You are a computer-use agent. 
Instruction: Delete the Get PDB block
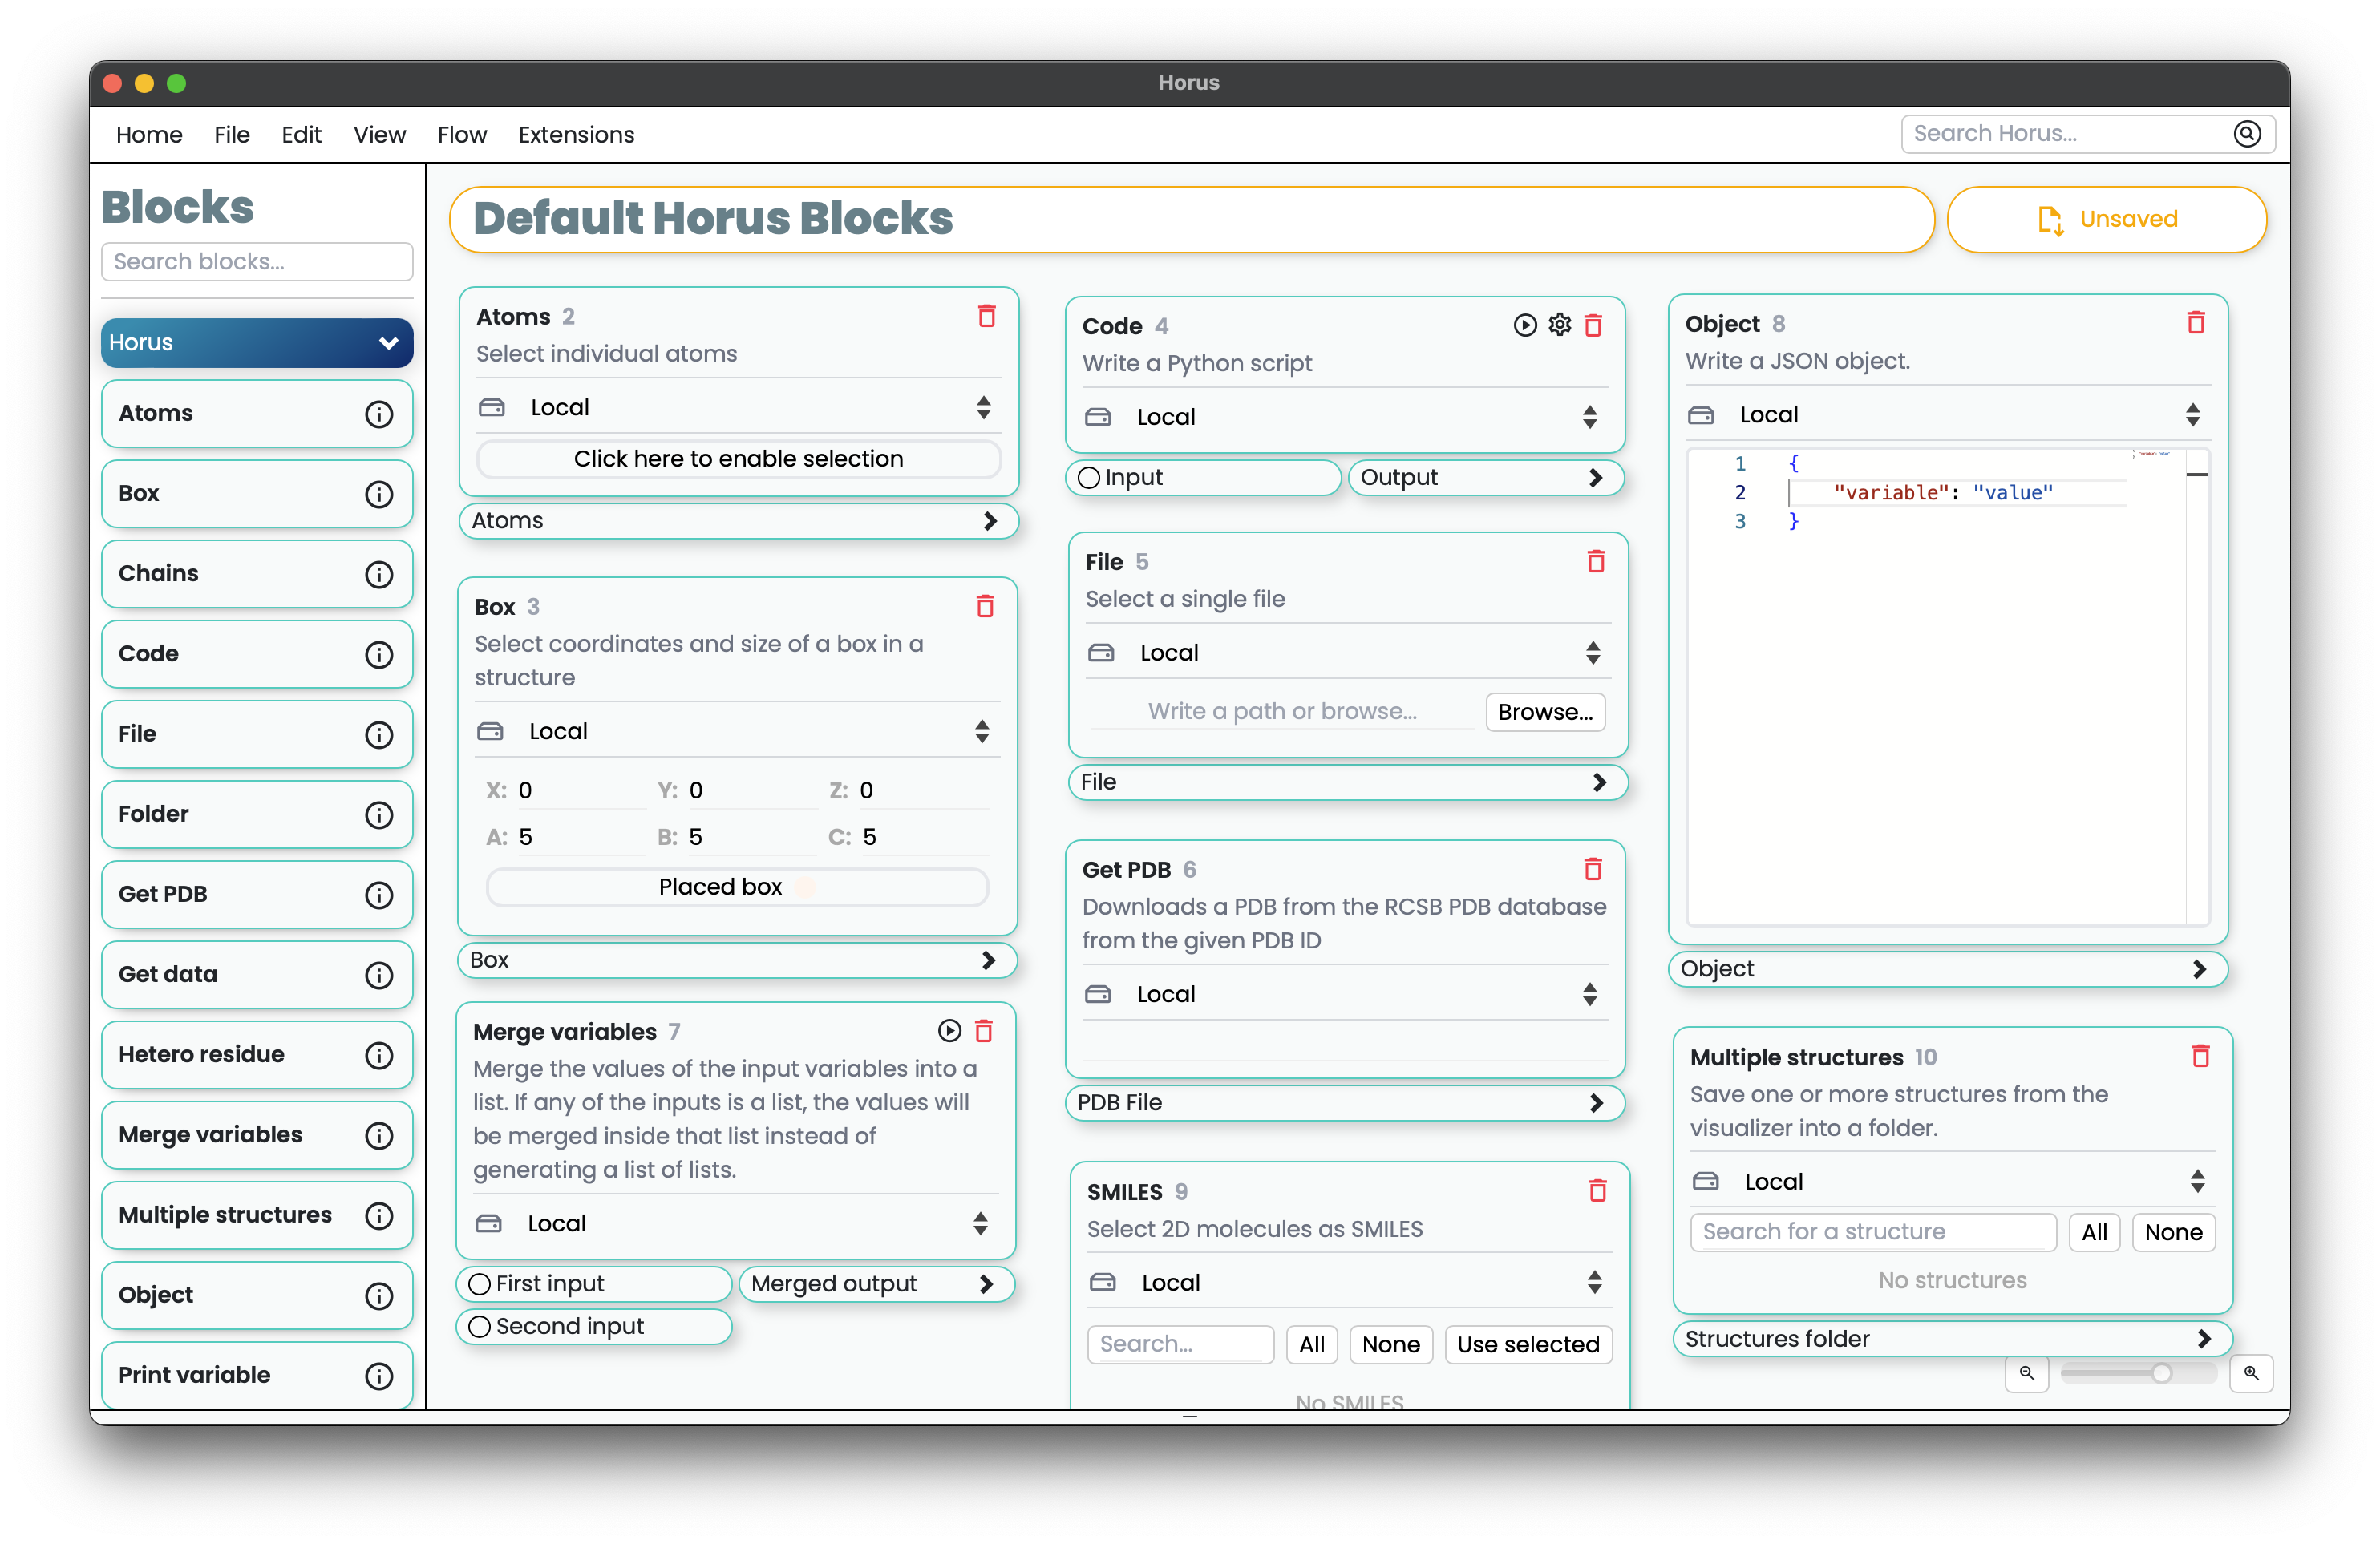coord(1593,869)
